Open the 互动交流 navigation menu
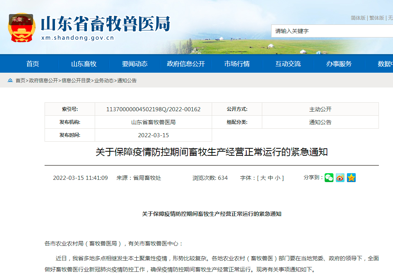The width and height of the screenshot is (393, 277). coord(288,63)
